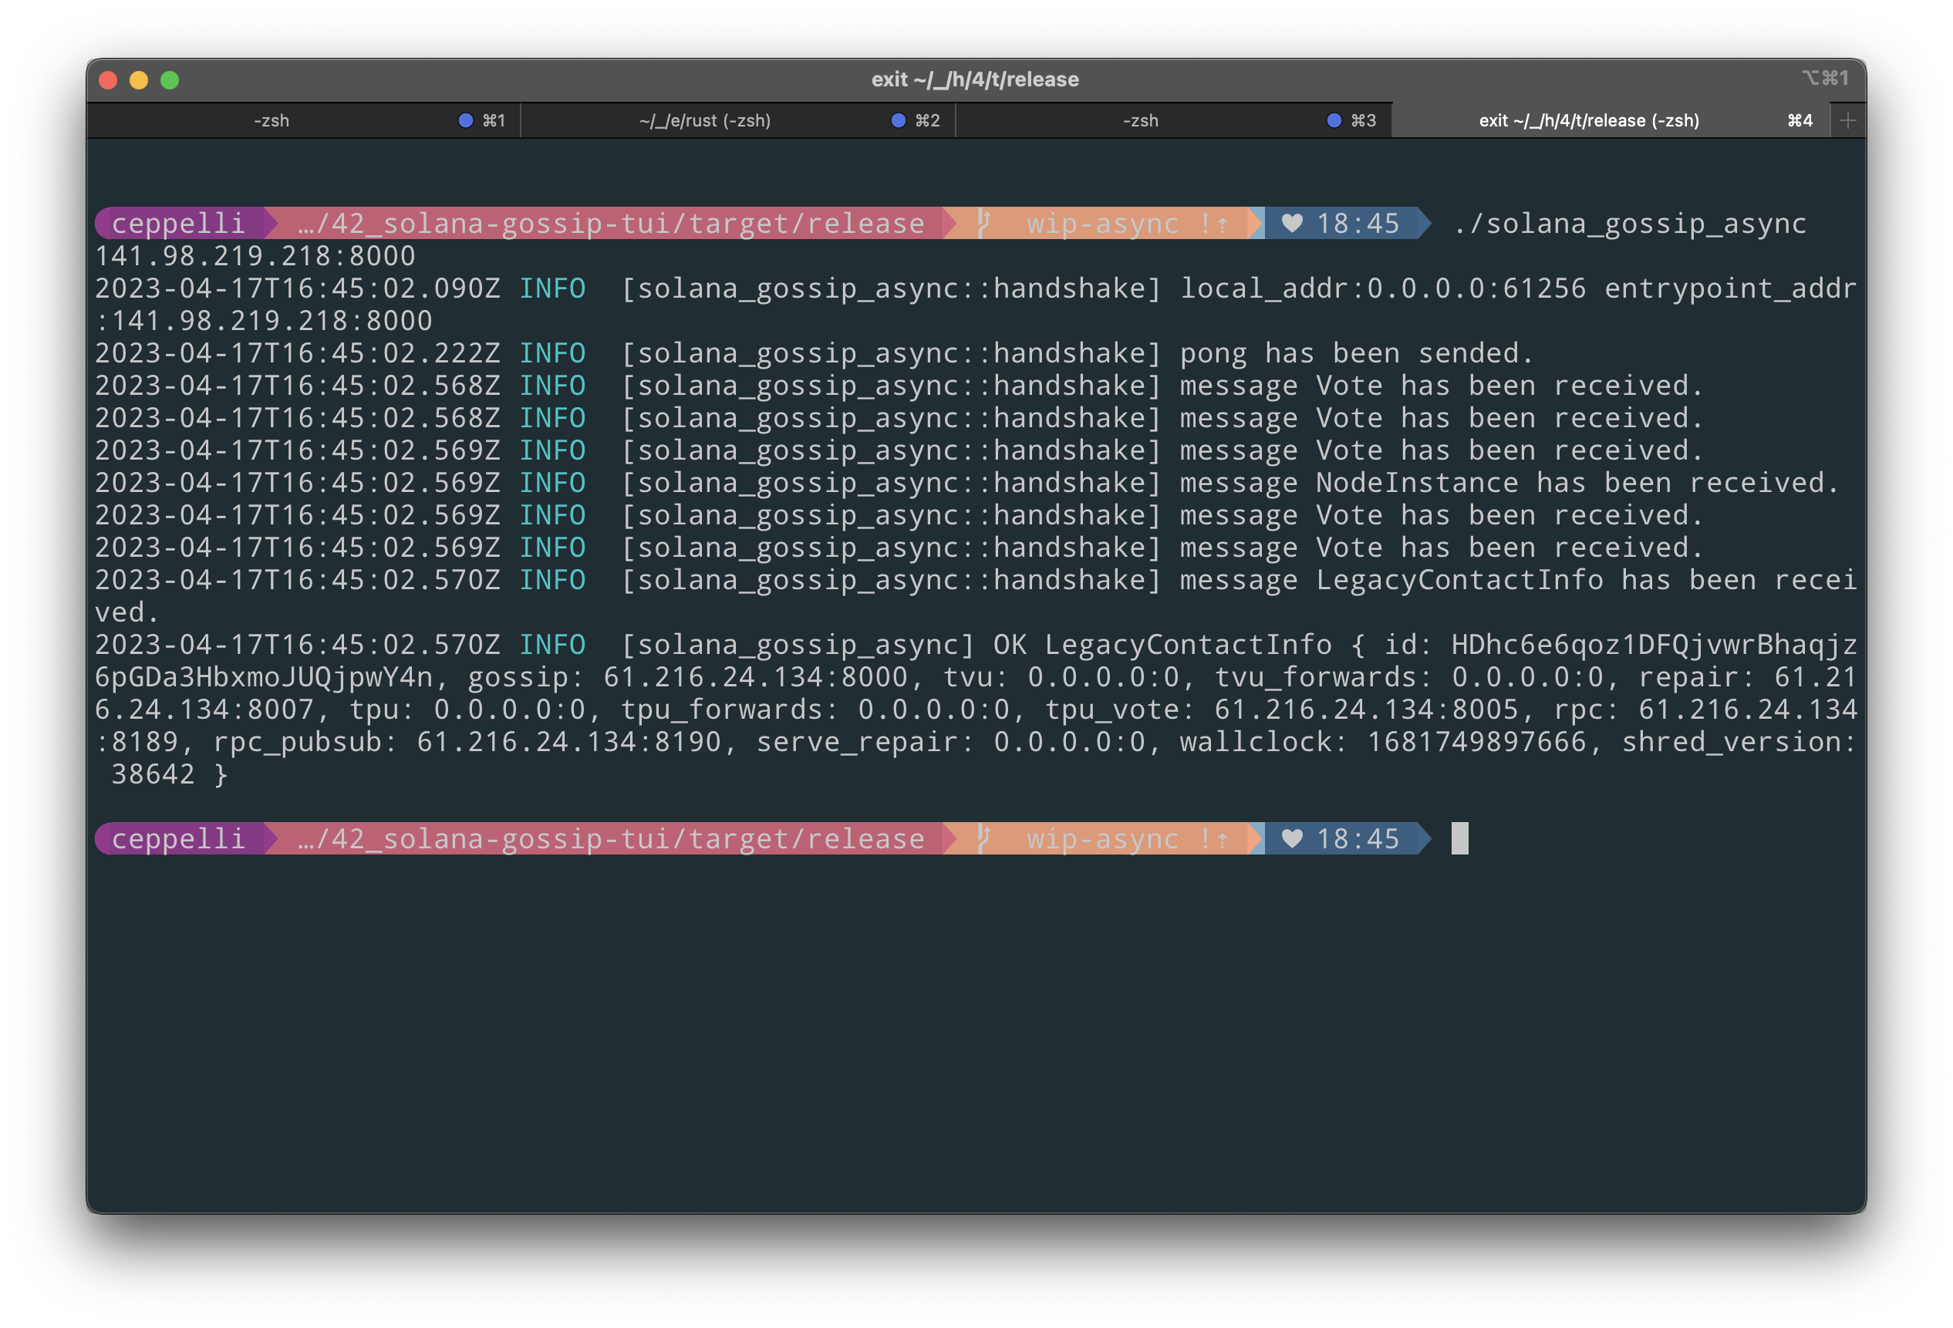Image resolution: width=1953 pixels, height=1328 pixels.
Task: Click the green zoom window button
Action: [170, 81]
